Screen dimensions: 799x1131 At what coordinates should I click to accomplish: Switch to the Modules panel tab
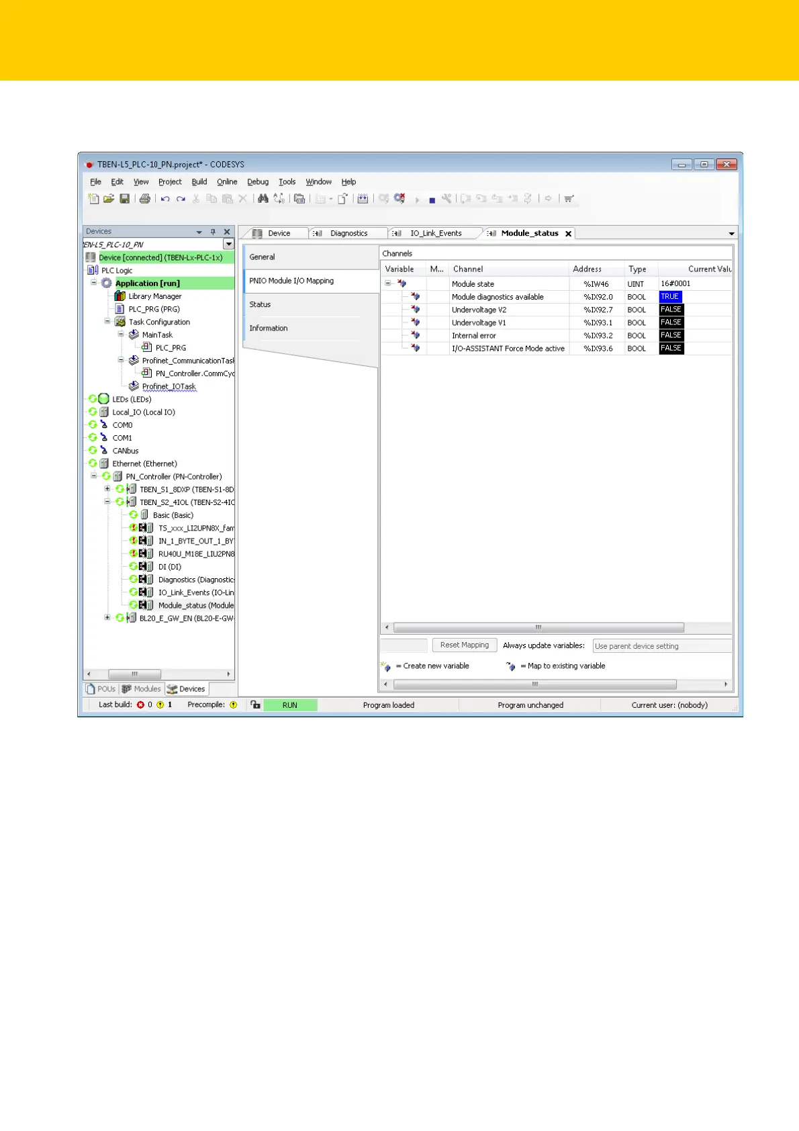[x=142, y=688]
